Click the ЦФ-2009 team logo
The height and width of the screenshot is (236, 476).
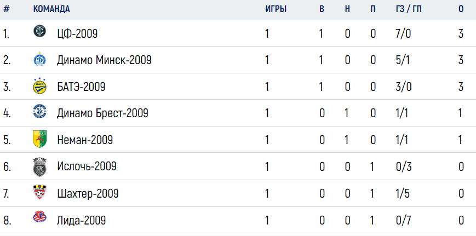(39, 31)
